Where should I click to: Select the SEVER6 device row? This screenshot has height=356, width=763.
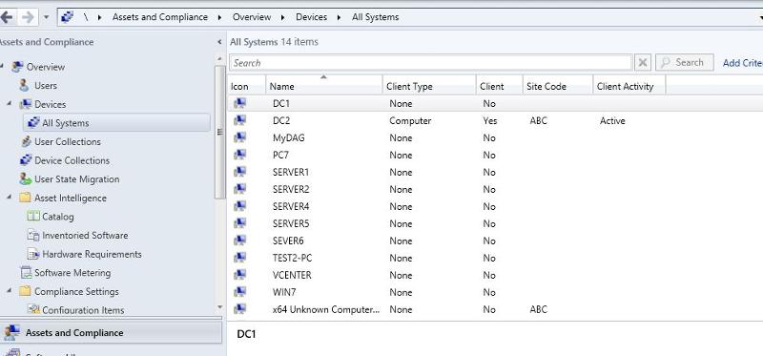495,241
